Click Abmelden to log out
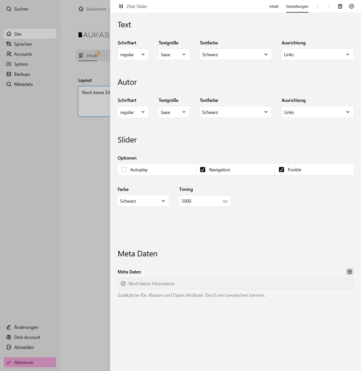This screenshot has height=371, width=361. pyautogui.click(x=24, y=347)
